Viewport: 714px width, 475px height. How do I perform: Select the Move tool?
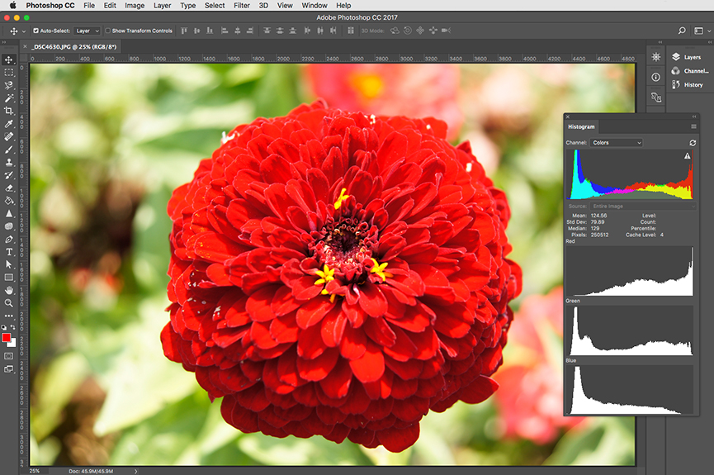(9, 60)
